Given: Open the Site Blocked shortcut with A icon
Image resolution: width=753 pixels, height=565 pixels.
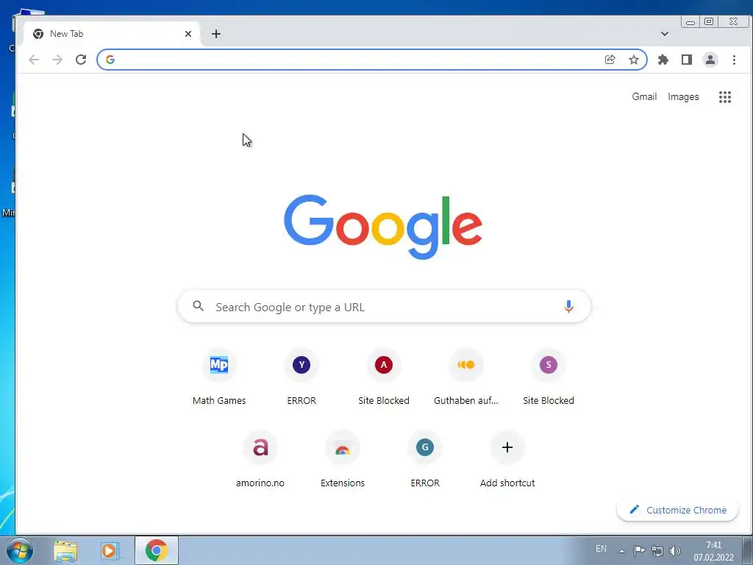Looking at the screenshot, I should click(x=384, y=377).
